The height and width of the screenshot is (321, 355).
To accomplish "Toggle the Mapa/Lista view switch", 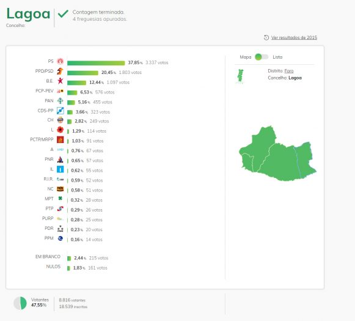I will (262, 57).
